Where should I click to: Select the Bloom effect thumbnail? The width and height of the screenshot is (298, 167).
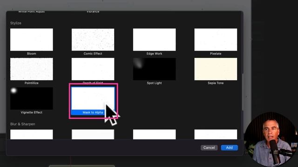pos(32,39)
